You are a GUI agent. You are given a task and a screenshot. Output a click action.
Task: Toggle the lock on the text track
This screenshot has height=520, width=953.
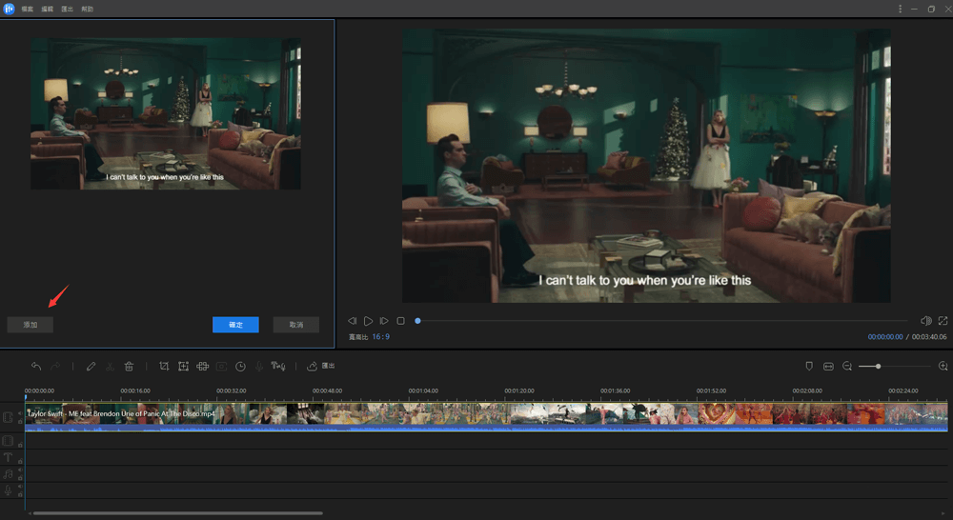(x=20, y=461)
